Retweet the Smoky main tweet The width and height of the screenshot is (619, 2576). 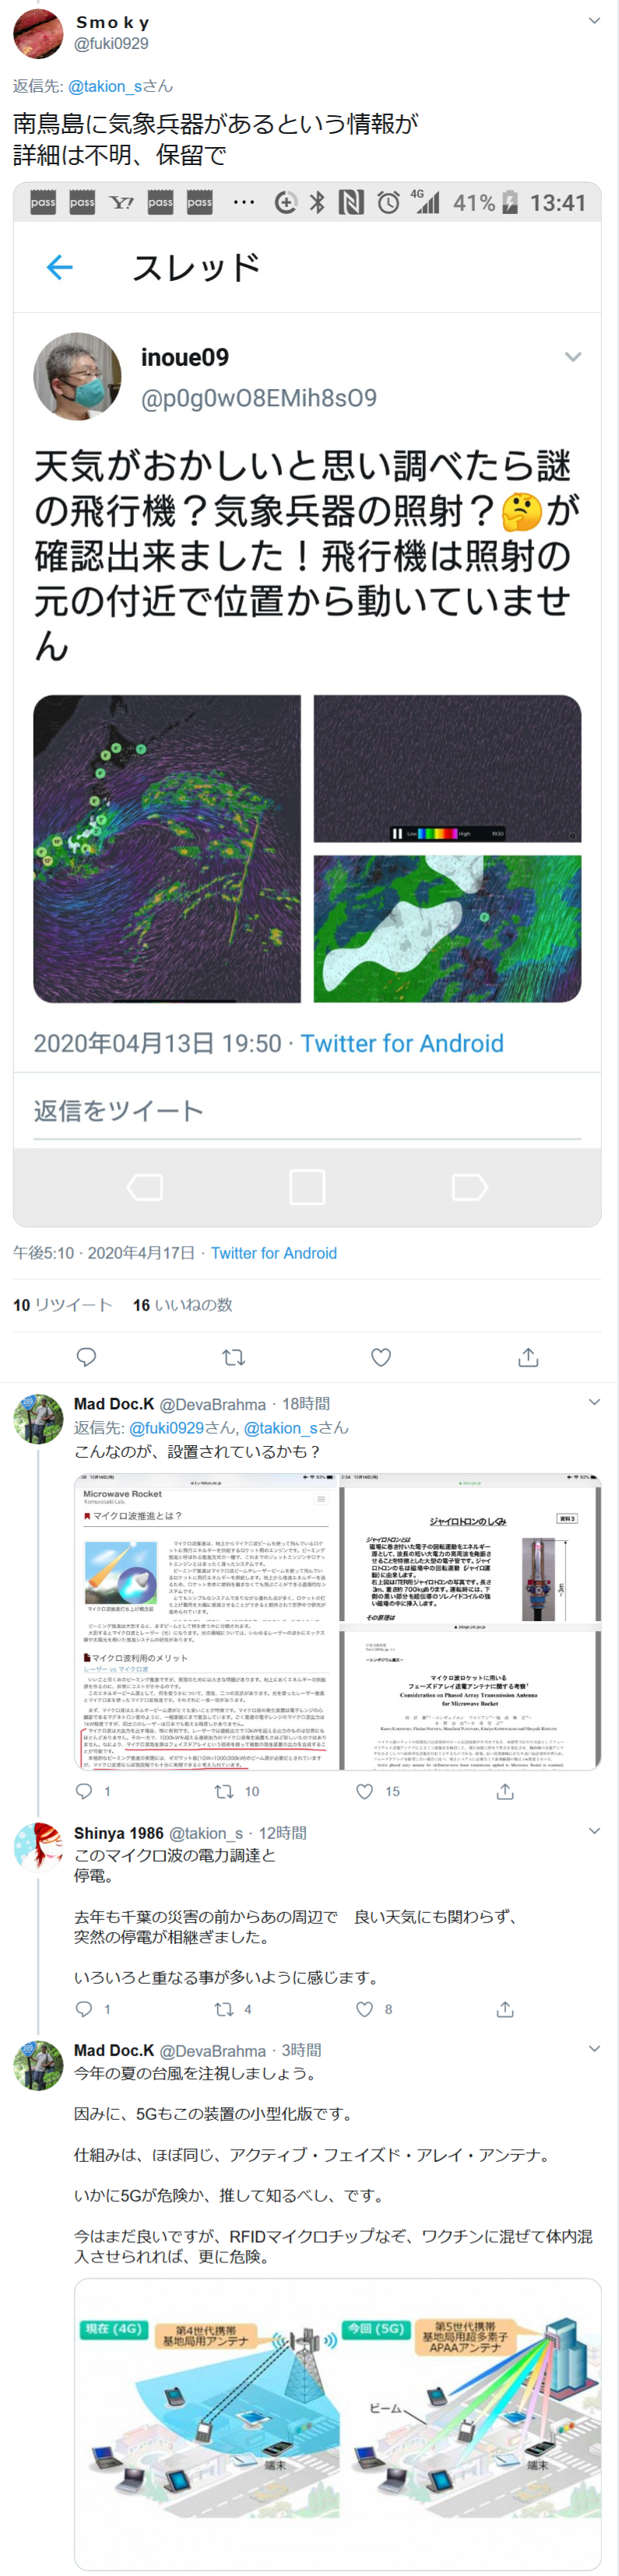tap(233, 1357)
